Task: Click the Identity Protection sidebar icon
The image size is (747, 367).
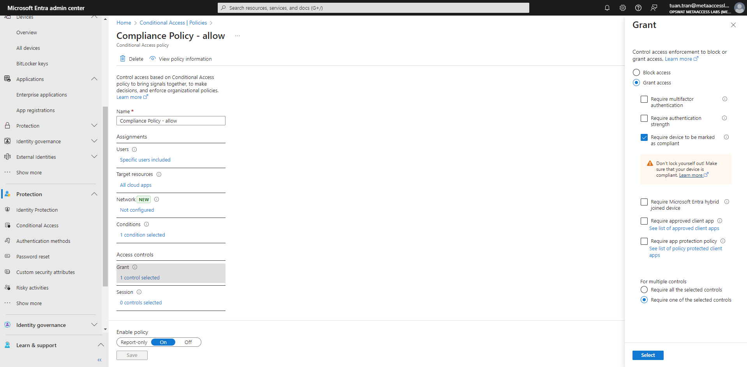Action: (x=7, y=209)
